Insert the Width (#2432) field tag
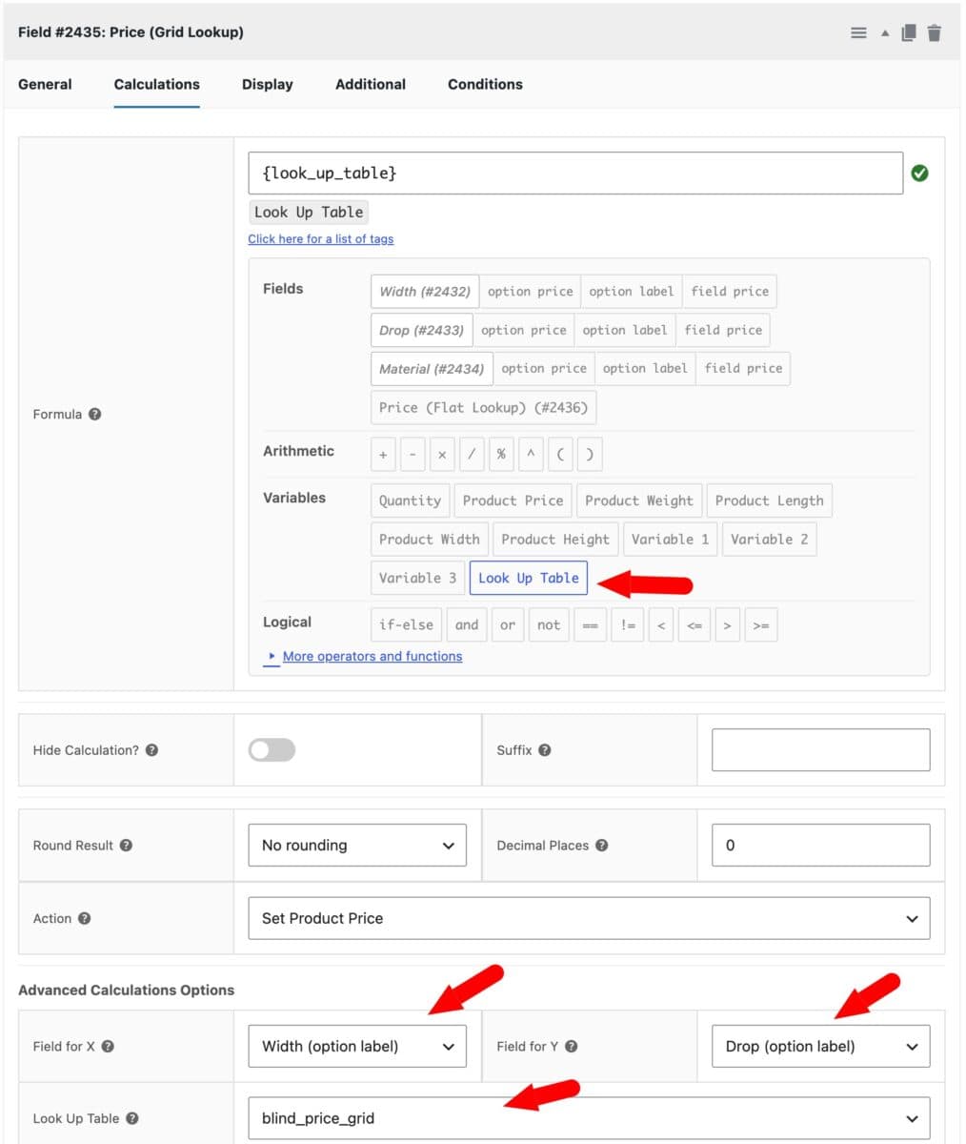Image resolution: width=966 pixels, height=1144 pixels. tap(425, 292)
